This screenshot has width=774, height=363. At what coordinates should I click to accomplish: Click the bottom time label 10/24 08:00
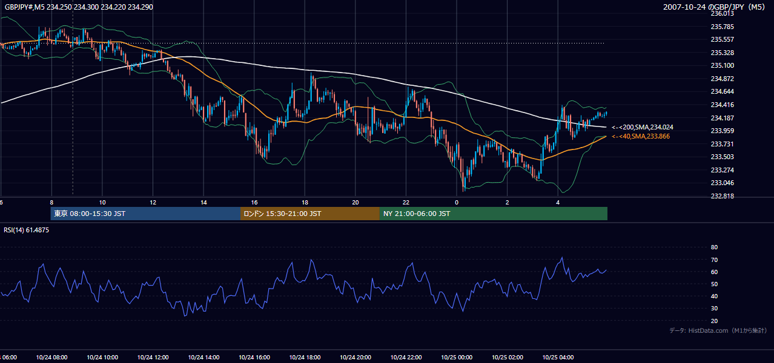point(52,357)
